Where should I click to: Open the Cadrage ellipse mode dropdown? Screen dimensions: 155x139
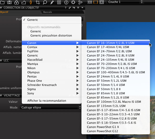50,107
